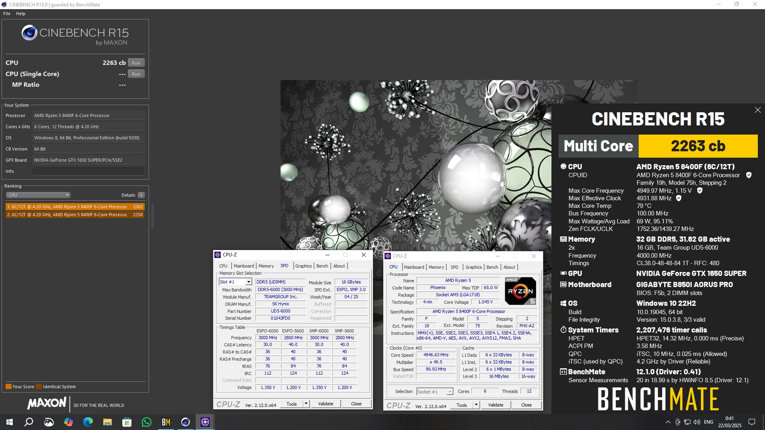Open About tab in SPD window
Screen dimensions: 765x430
coord(339,266)
